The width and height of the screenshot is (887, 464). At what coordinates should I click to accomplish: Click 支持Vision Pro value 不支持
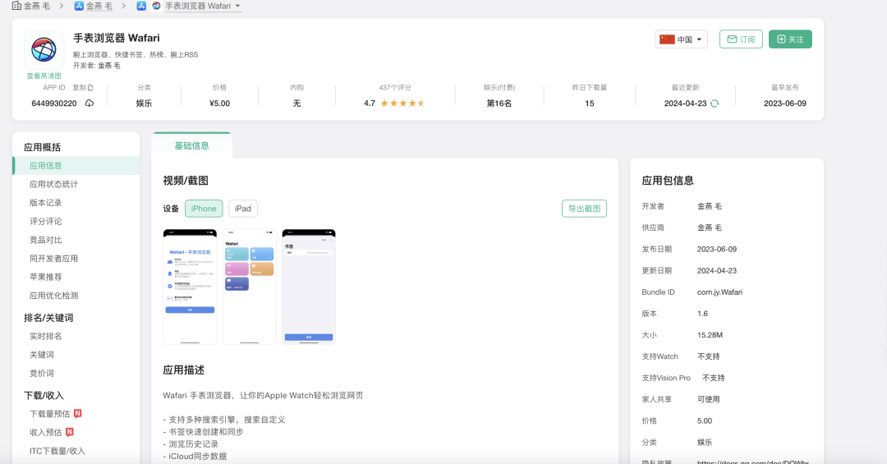pyautogui.click(x=714, y=378)
